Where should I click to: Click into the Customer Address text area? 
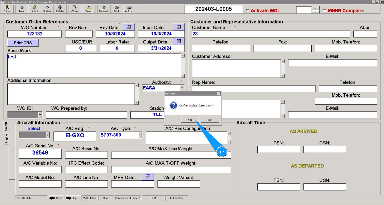(x=236, y=69)
